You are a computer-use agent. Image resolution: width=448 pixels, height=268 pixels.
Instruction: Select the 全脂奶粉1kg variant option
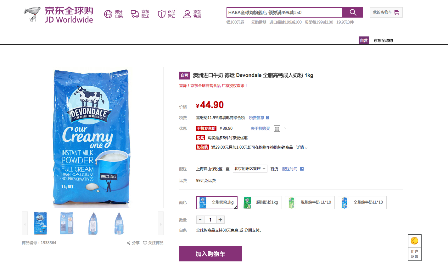[217, 203]
